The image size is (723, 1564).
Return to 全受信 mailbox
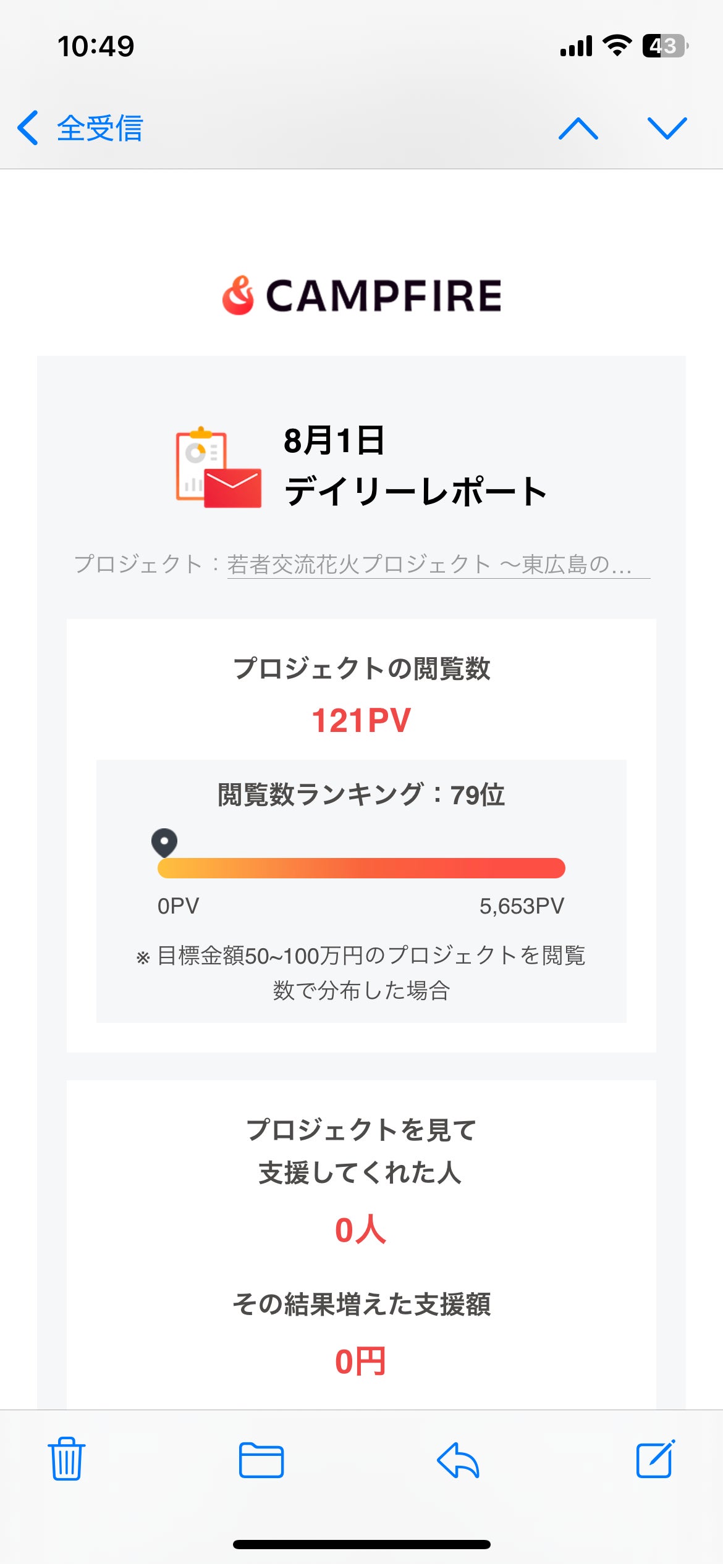(x=100, y=128)
